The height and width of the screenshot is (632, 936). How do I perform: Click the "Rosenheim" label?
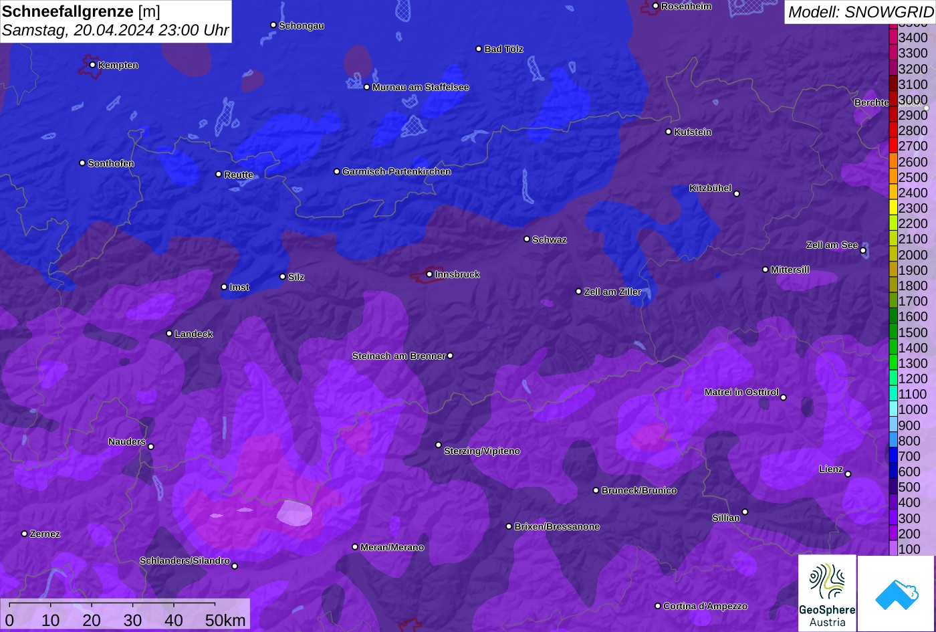[x=687, y=7]
